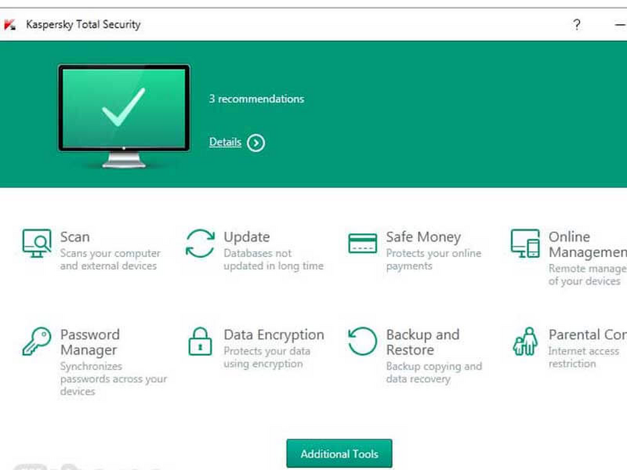Open Parental Control family icon
The width and height of the screenshot is (627, 470).
coord(525,341)
